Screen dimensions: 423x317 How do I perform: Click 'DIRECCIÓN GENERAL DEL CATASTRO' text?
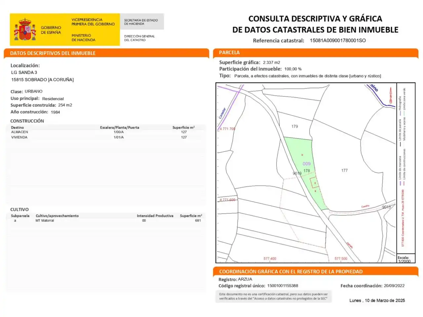[x=139, y=38]
